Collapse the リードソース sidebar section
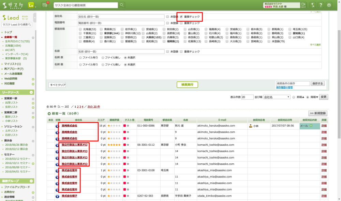 coord(31,92)
